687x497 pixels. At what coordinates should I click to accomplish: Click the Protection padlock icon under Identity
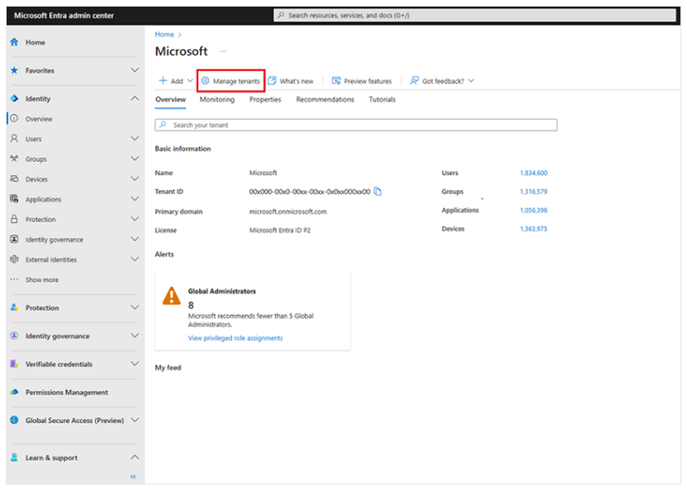(15, 219)
